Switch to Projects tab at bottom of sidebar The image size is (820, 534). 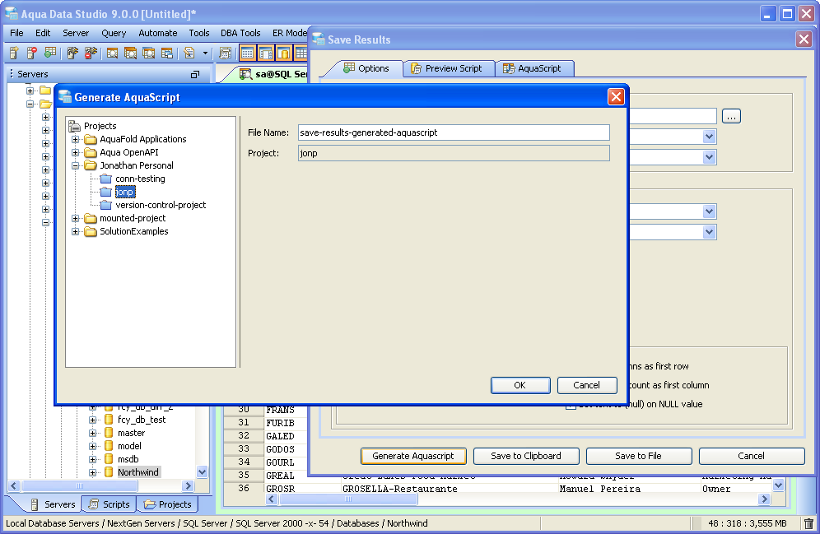(168, 504)
